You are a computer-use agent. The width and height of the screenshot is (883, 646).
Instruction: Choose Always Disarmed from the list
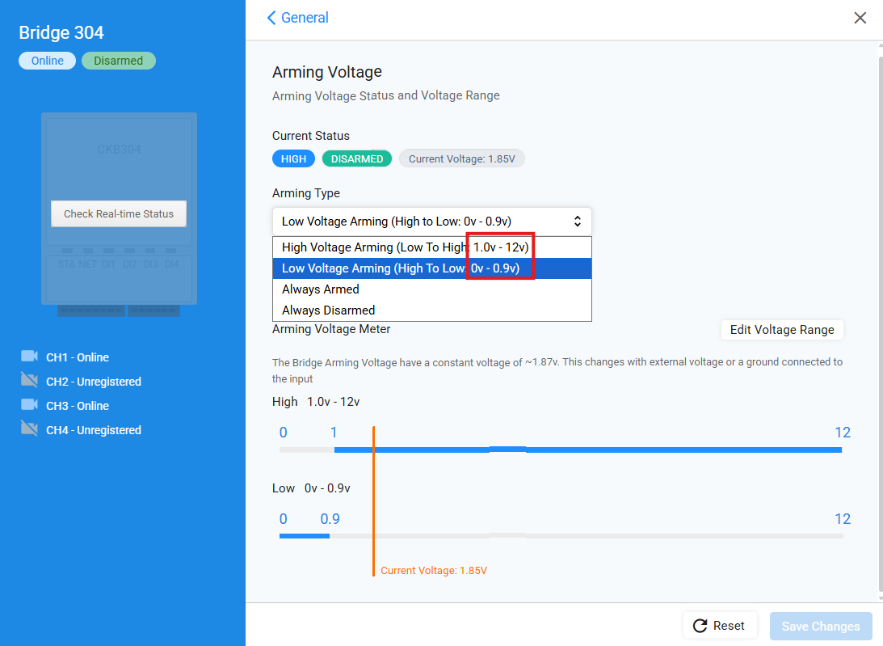click(x=328, y=310)
